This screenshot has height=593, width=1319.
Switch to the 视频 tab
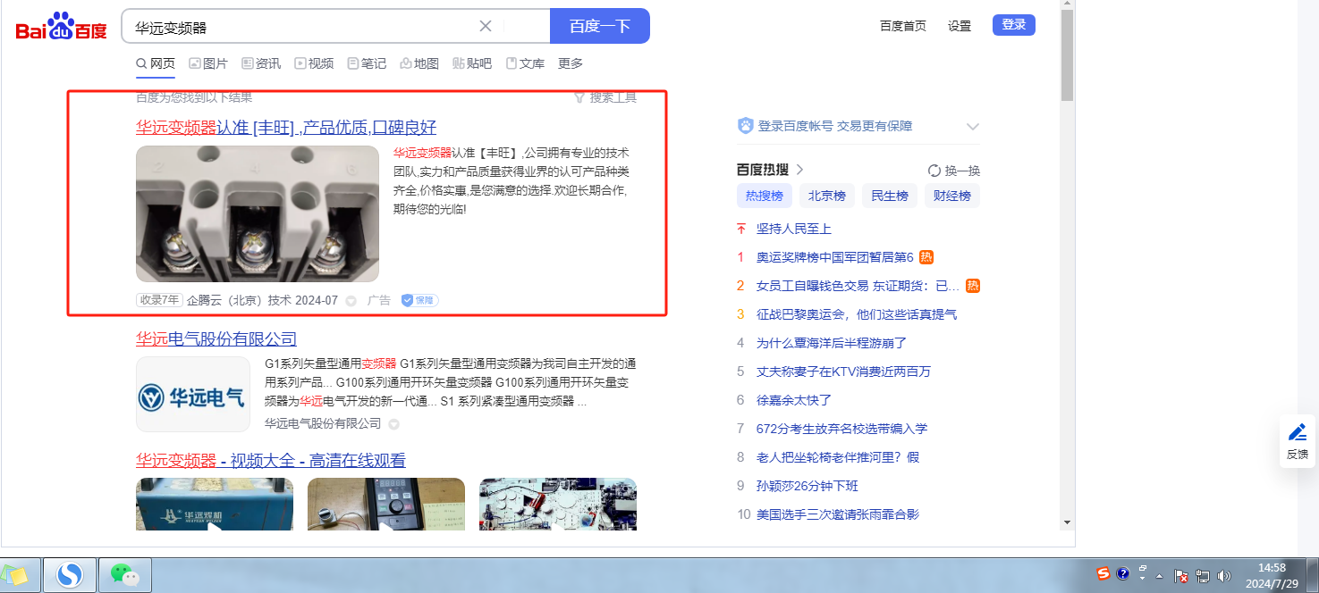(314, 63)
